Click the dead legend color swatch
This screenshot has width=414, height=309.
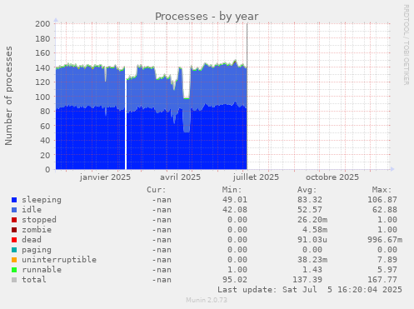pos(14,240)
